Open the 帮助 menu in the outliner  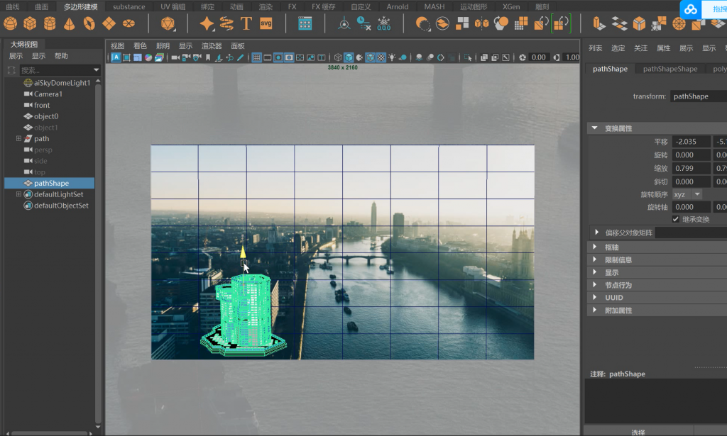pyautogui.click(x=61, y=56)
